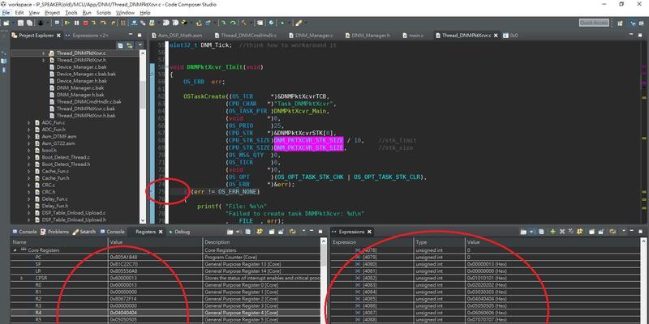Image resolution: width=649 pixels, height=324 pixels.
Task: Open the Window menu
Action: tap(125, 13)
